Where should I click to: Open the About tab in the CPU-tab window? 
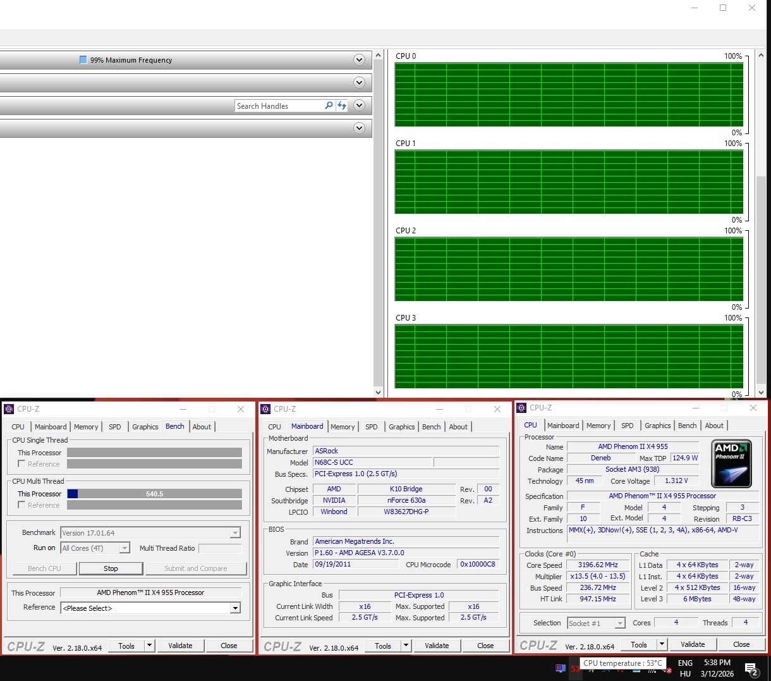714,426
